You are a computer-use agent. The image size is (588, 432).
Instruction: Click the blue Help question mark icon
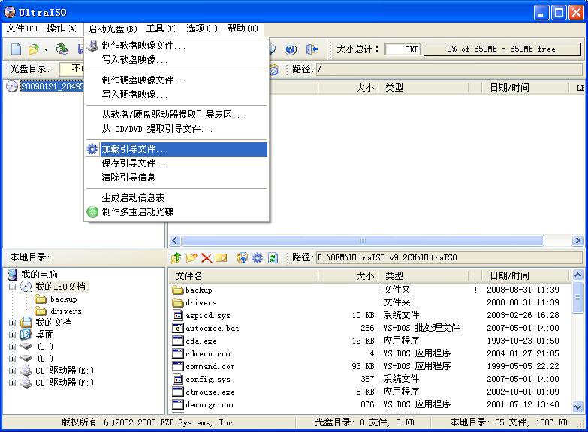[x=291, y=49]
